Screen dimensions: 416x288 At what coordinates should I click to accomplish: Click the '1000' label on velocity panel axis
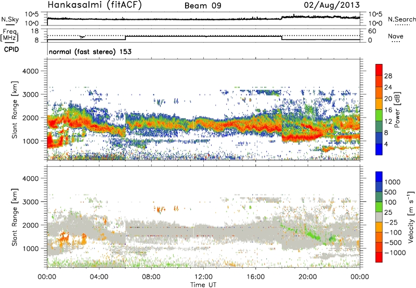pyautogui.click(x=30, y=248)
